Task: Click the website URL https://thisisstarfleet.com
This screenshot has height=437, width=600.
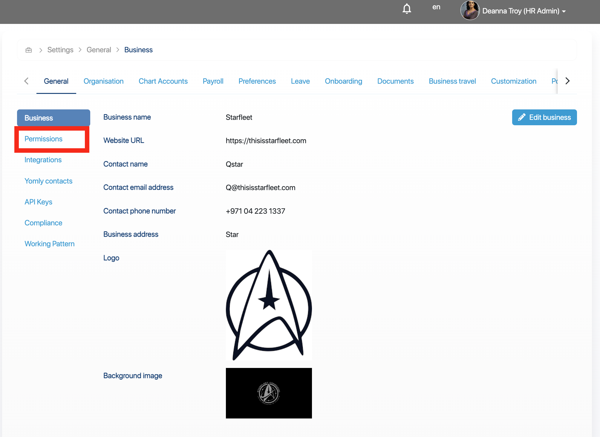Action: tap(266, 141)
